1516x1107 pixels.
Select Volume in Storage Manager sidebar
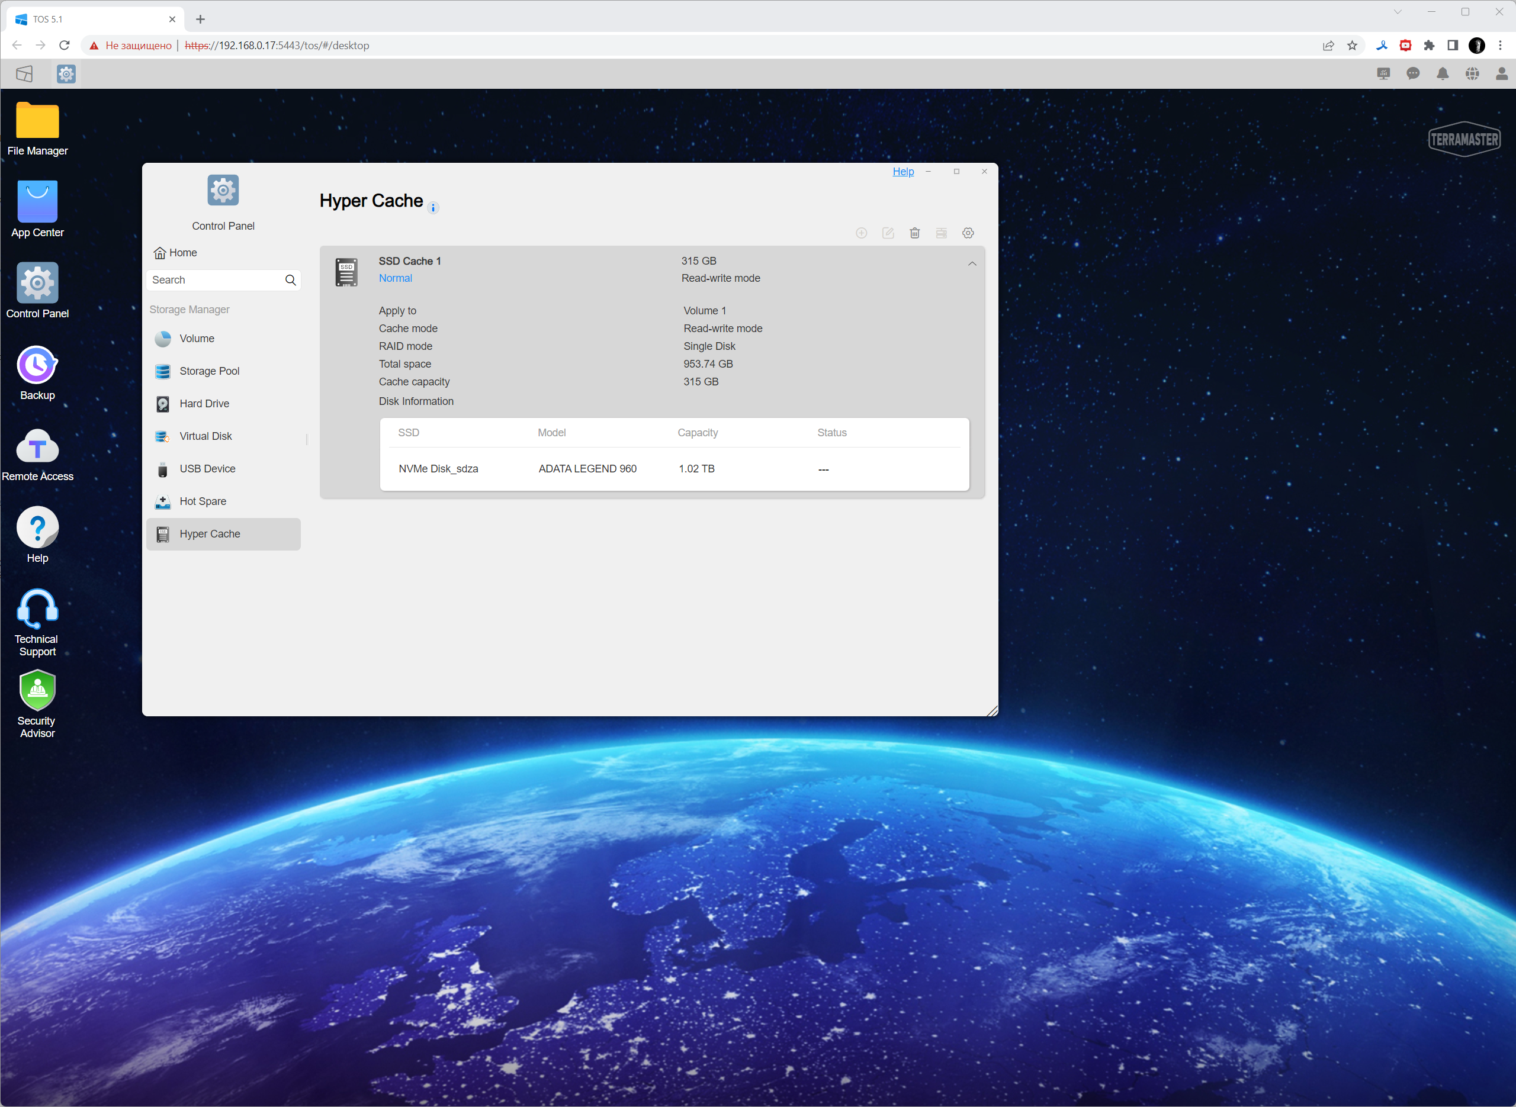[197, 339]
